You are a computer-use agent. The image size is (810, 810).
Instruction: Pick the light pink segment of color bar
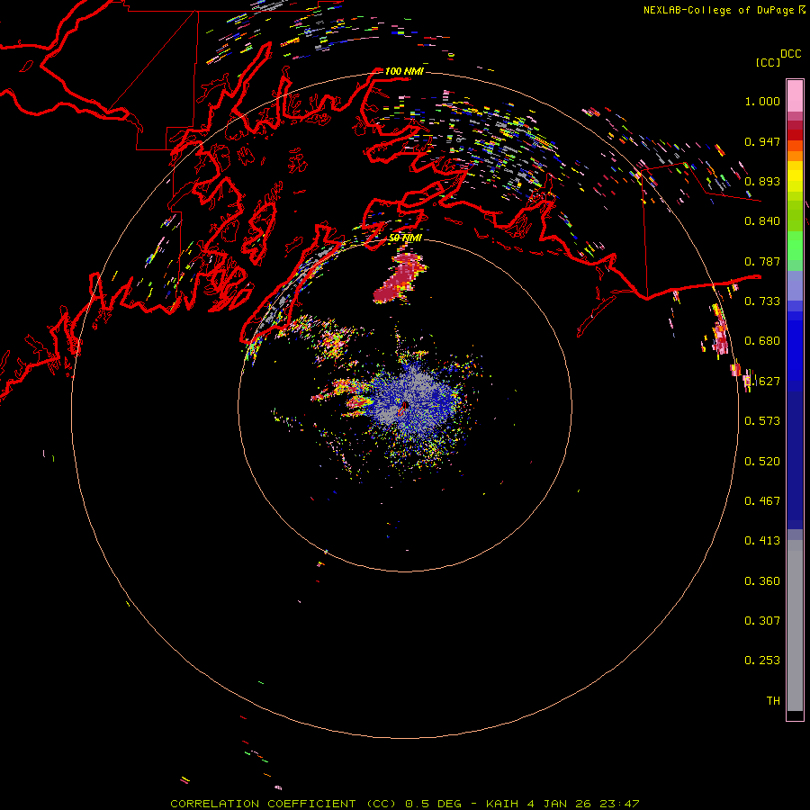(795, 95)
